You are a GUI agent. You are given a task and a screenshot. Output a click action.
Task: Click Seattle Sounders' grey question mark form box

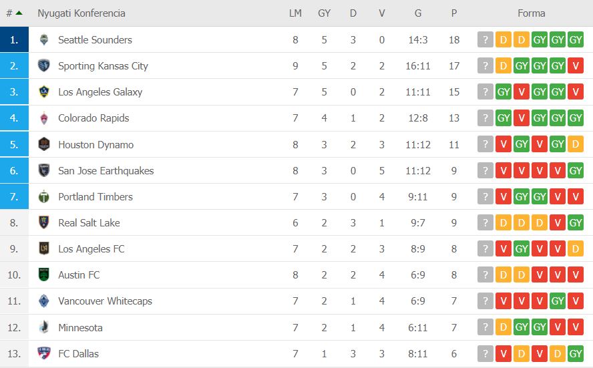pyautogui.click(x=485, y=39)
